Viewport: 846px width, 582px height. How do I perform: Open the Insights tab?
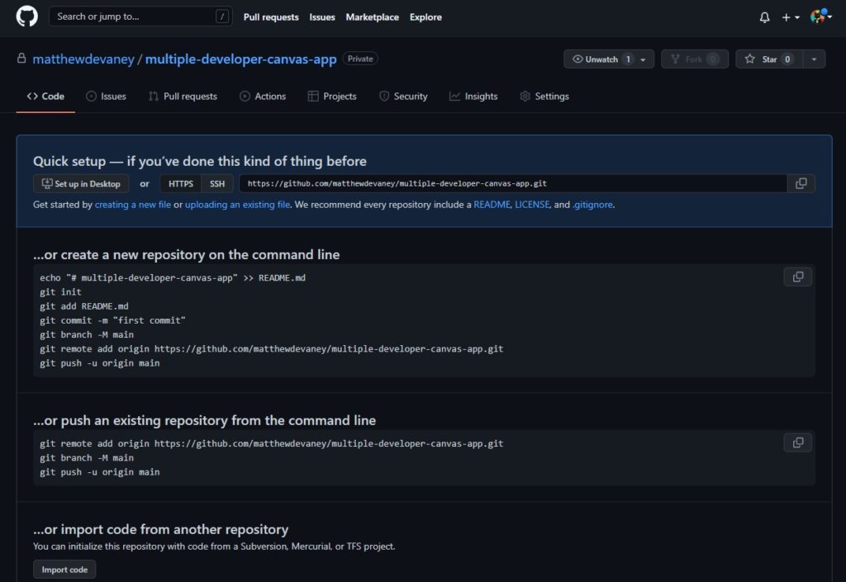[x=473, y=97]
